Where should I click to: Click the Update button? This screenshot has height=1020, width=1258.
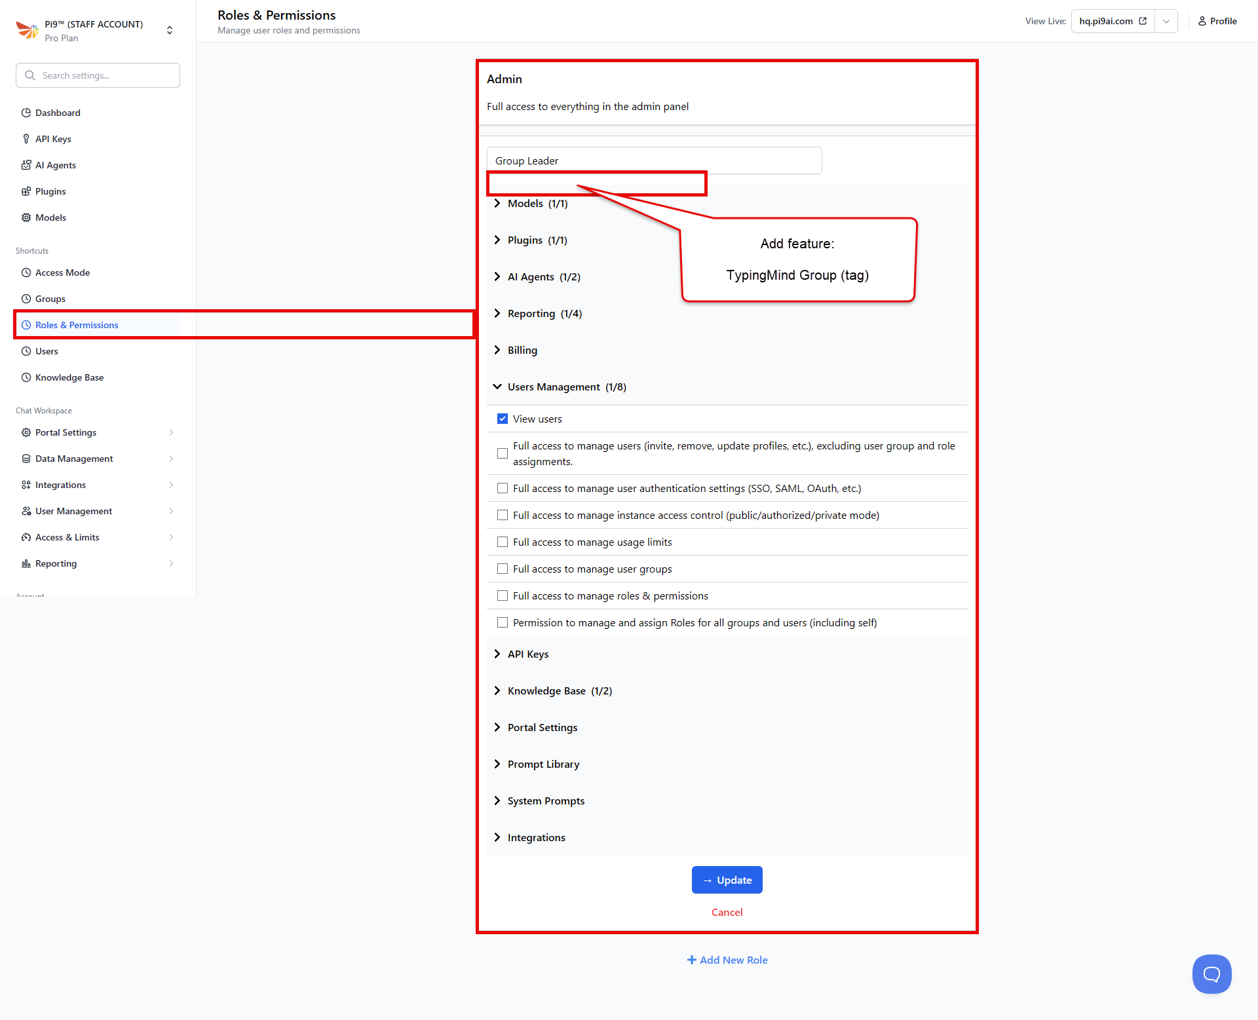[x=727, y=880]
